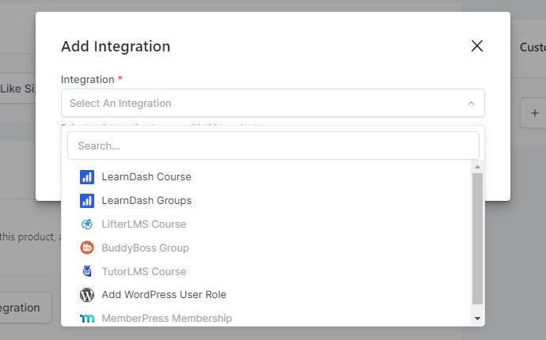Select MemberPress Membership option
This screenshot has height=340, width=546.
[267, 318]
